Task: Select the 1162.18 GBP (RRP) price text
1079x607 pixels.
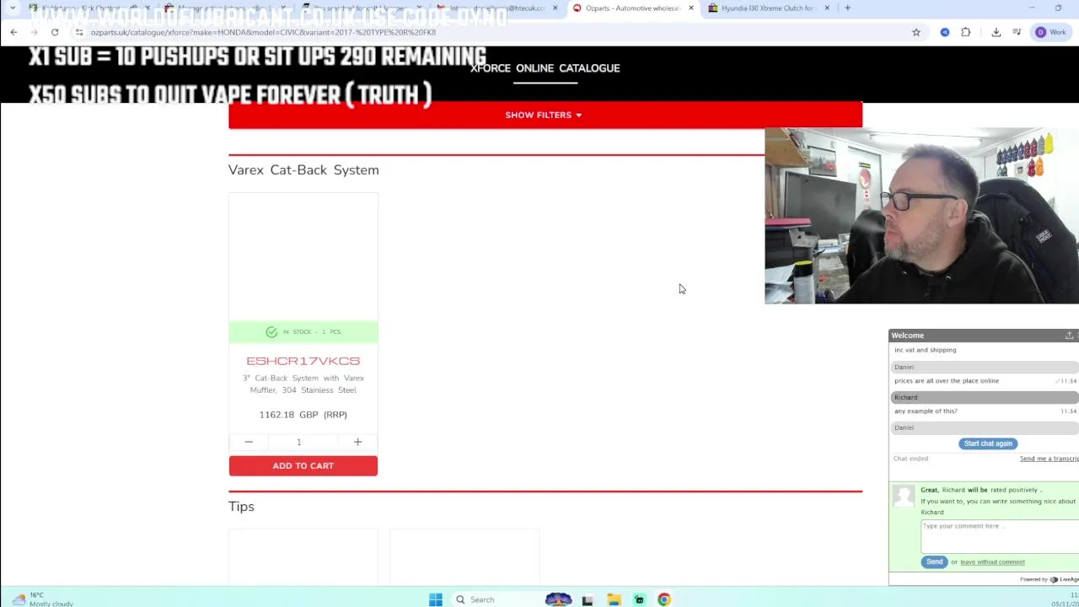Action: click(x=303, y=415)
